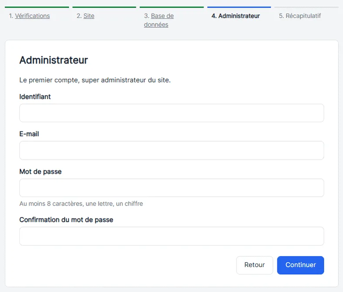Click inside the E-mail field
The height and width of the screenshot is (292, 343).
click(x=171, y=150)
